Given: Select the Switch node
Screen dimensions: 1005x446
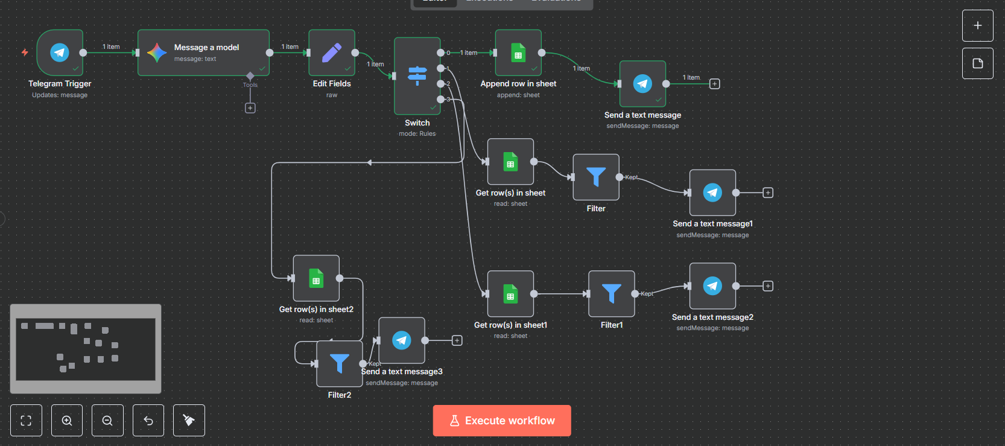Looking at the screenshot, I should click(x=417, y=76).
